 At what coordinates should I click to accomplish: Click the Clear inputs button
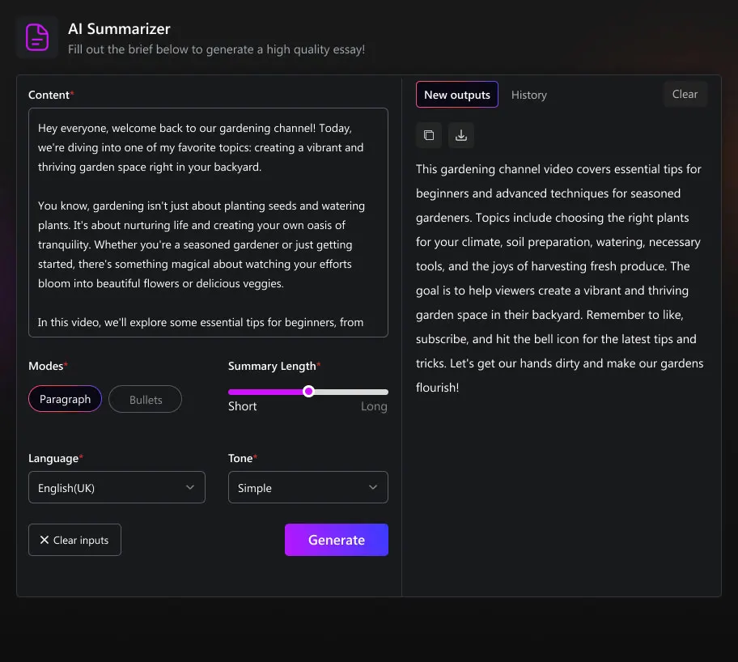coord(74,540)
